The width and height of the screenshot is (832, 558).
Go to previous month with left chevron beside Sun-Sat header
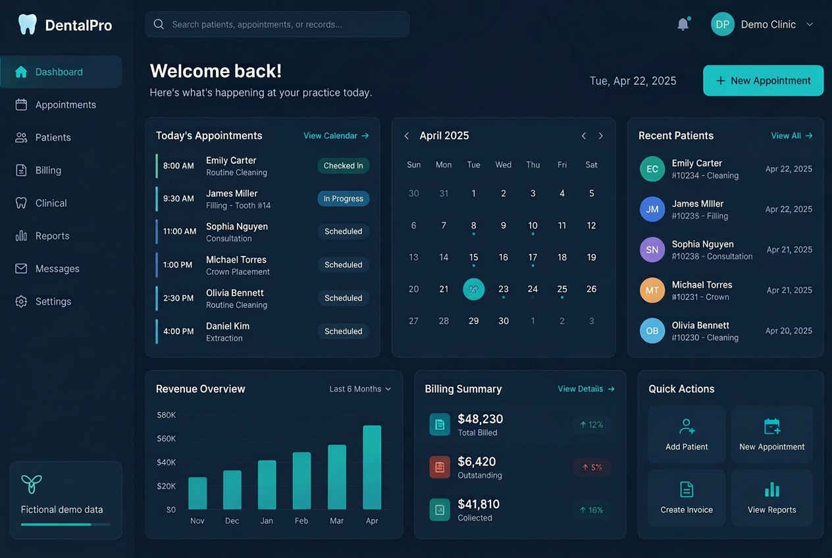pyautogui.click(x=583, y=136)
